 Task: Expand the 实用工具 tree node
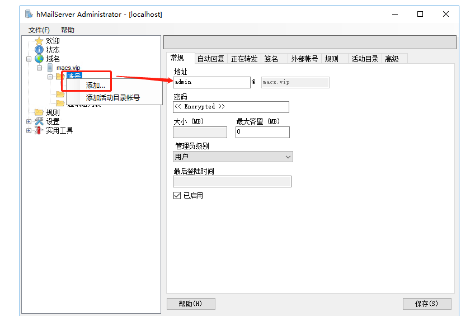tap(29, 130)
